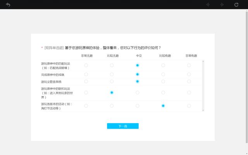Choose 比较无趣 for 完成原神中的成就
This screenshot has height=155, width=248.
click(112, 74)
